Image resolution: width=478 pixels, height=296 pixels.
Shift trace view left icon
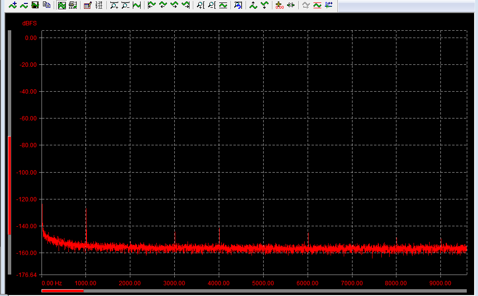(x=163, y=5)
